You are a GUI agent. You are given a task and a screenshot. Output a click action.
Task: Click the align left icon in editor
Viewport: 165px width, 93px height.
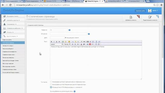pos(72,44)
